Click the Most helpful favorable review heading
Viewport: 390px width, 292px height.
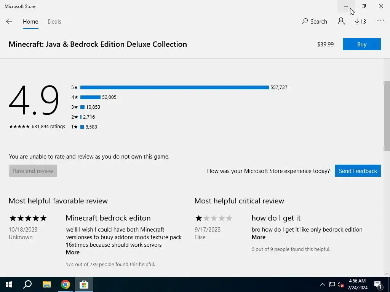point(58,201)
